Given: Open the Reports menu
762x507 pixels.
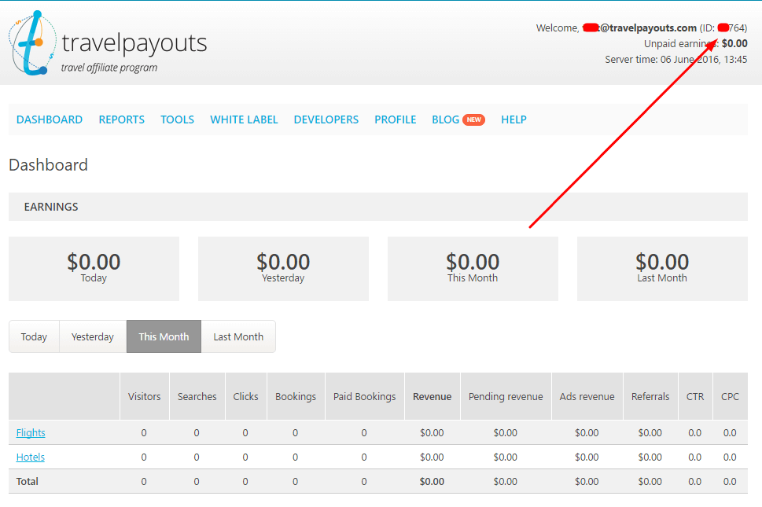Looking at the screenshot, I should (121, 119).
